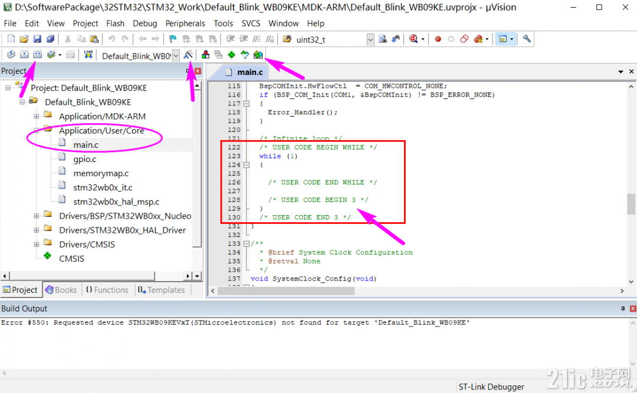Click the Build target icon

24,54
